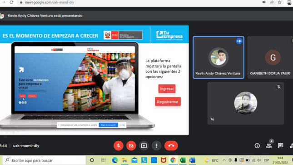Hang up with red leave call button

point(171,145)
